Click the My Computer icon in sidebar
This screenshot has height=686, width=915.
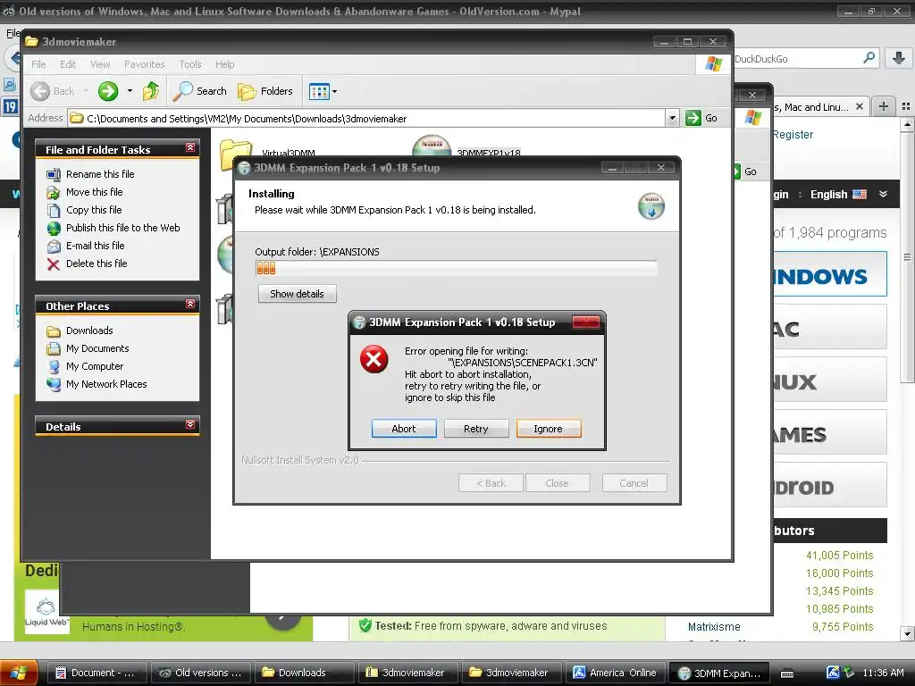pyautogui.click(x=53, y=367)
